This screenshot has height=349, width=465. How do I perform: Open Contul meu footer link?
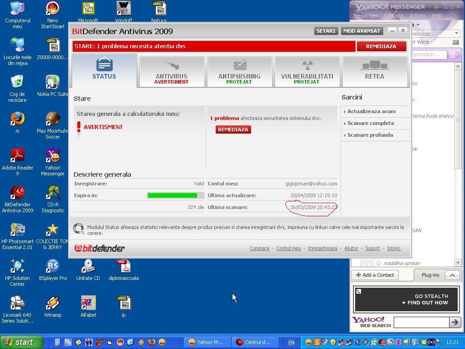[x=288, y=248]
